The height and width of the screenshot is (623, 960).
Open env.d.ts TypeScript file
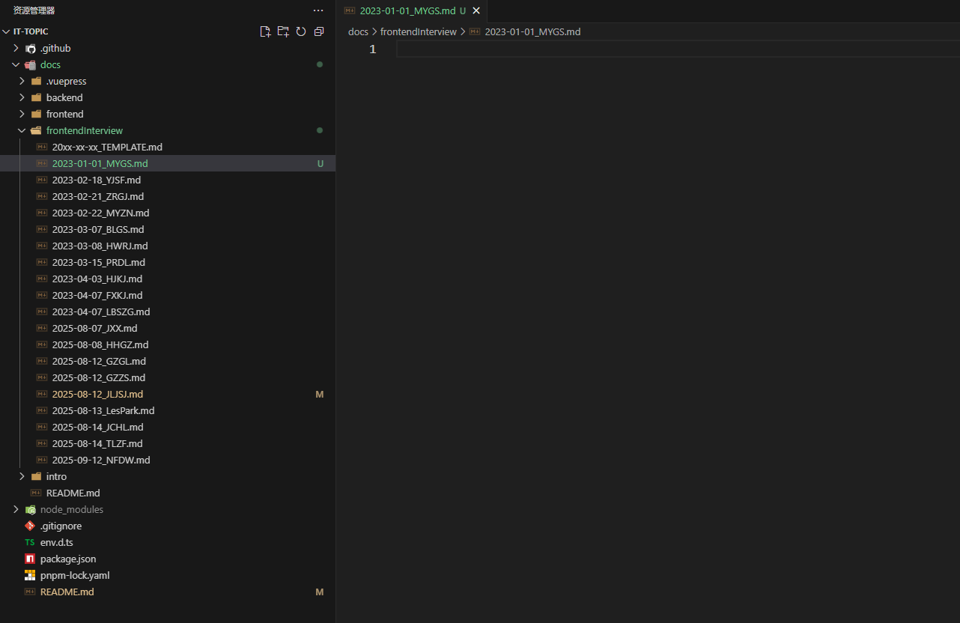56,542
